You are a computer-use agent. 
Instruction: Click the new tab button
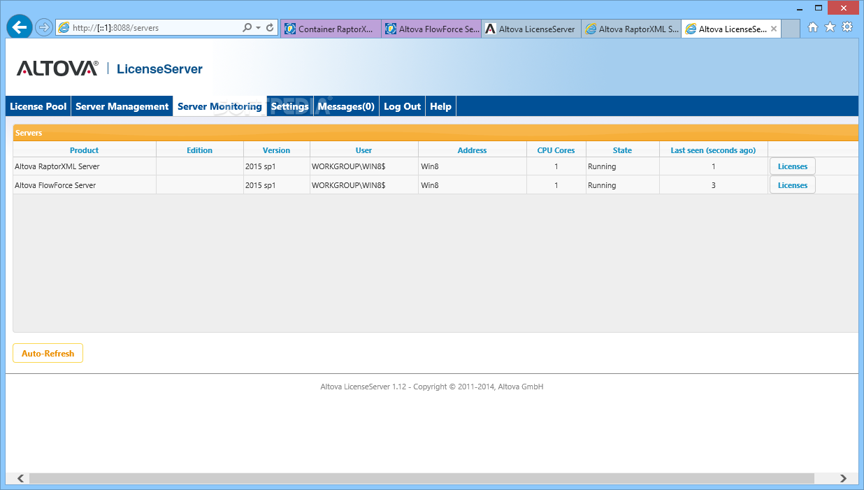point(791,29)
